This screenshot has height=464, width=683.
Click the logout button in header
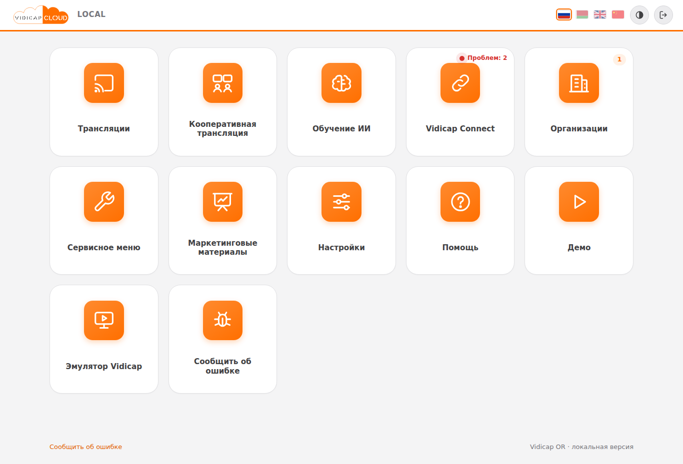point(663,15)
